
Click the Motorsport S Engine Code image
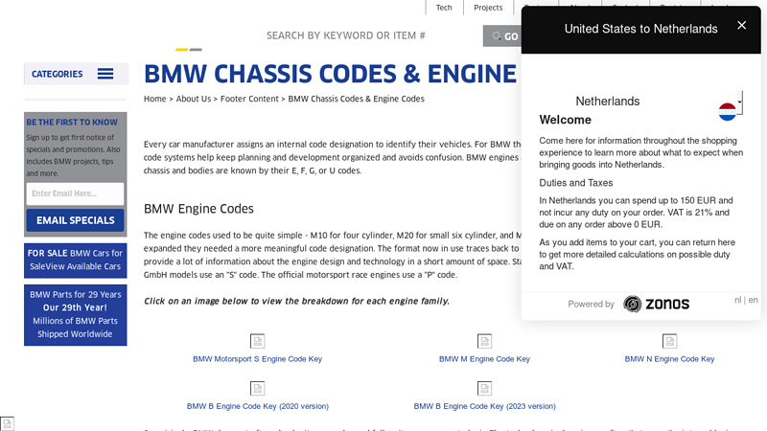(x=257, y=341)
